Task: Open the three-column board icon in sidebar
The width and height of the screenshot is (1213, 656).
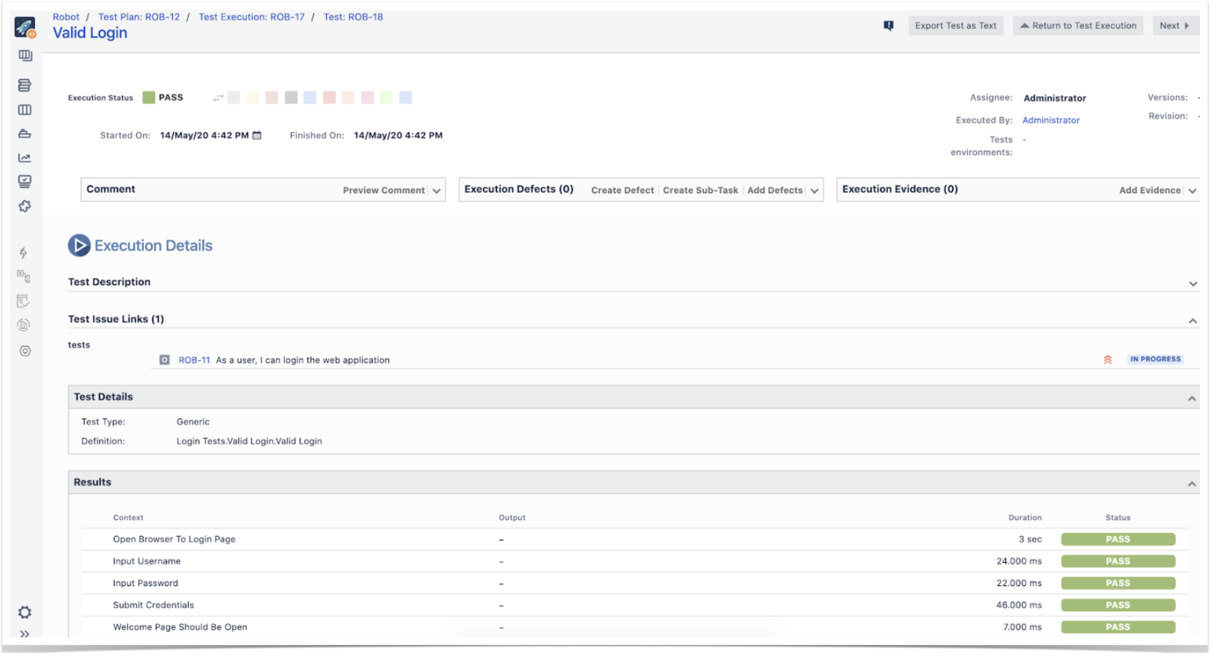Action: pos(24,110)
